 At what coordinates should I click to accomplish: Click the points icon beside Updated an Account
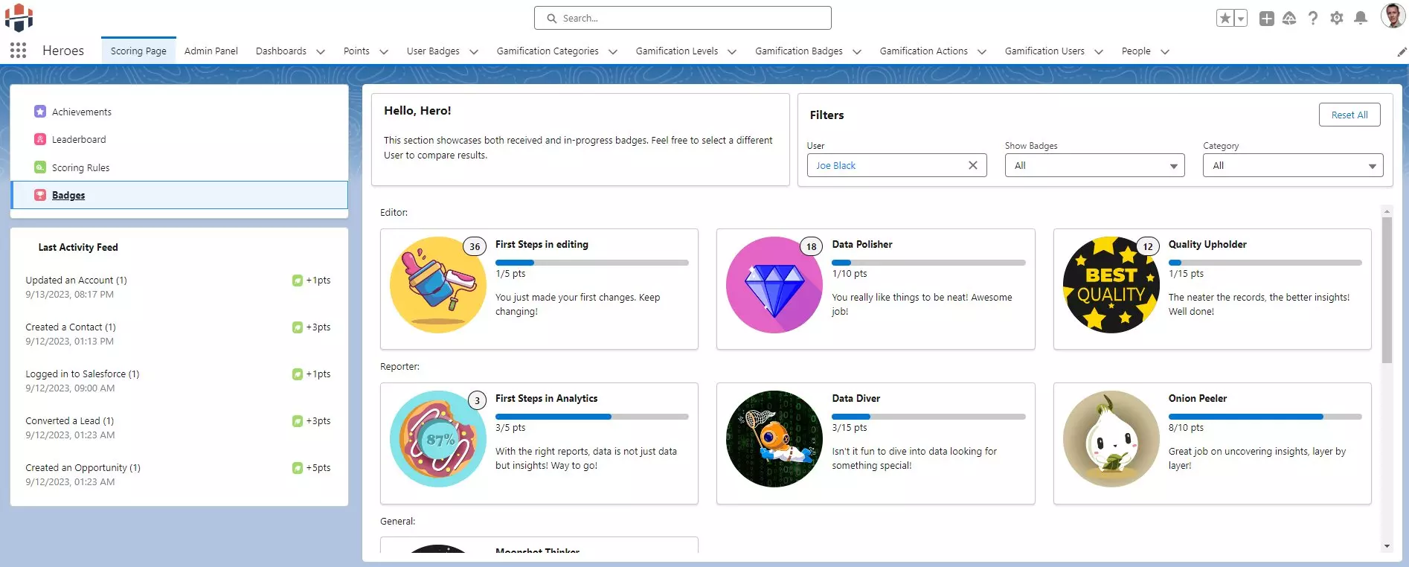click(x=298, y=281)
